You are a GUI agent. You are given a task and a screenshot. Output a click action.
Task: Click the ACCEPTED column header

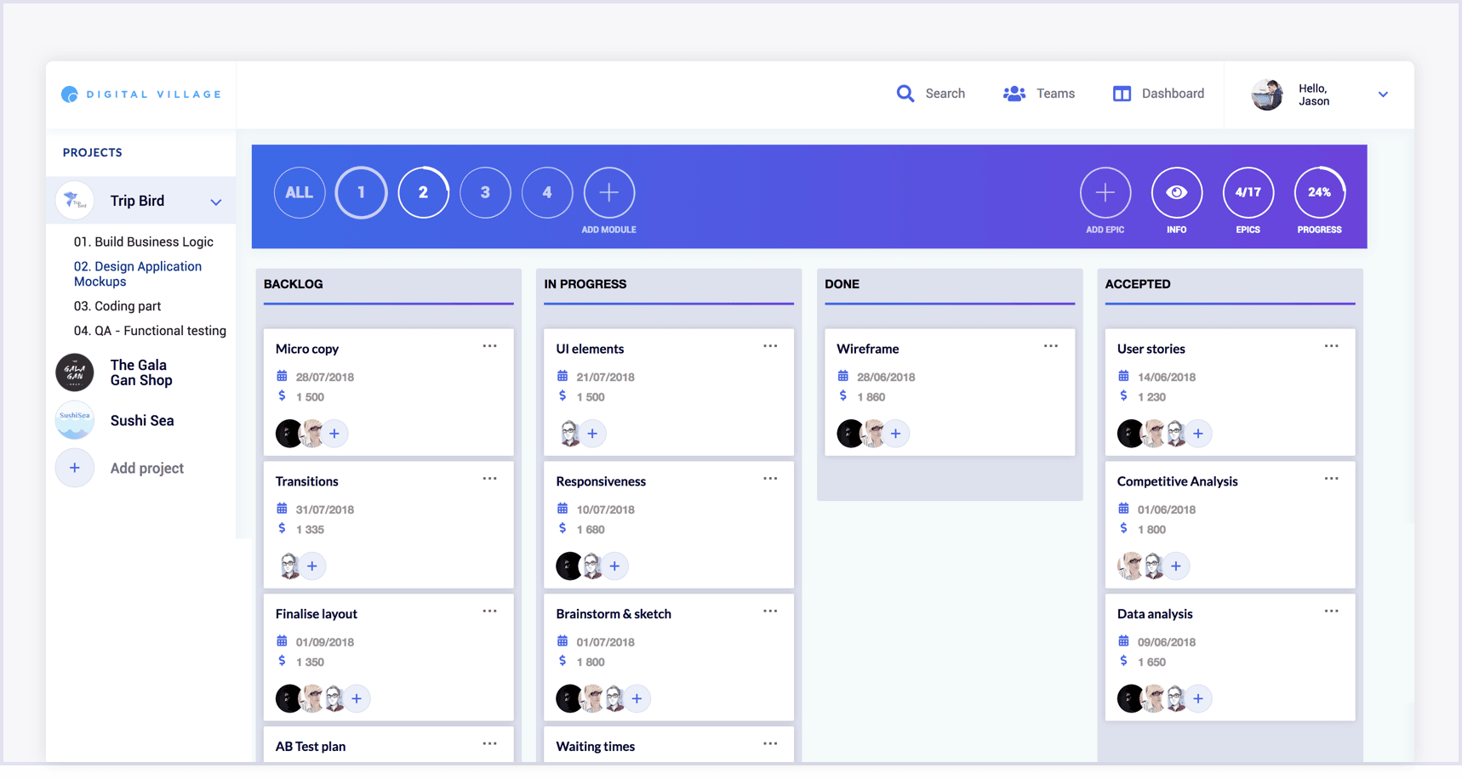pos(1138,284)
